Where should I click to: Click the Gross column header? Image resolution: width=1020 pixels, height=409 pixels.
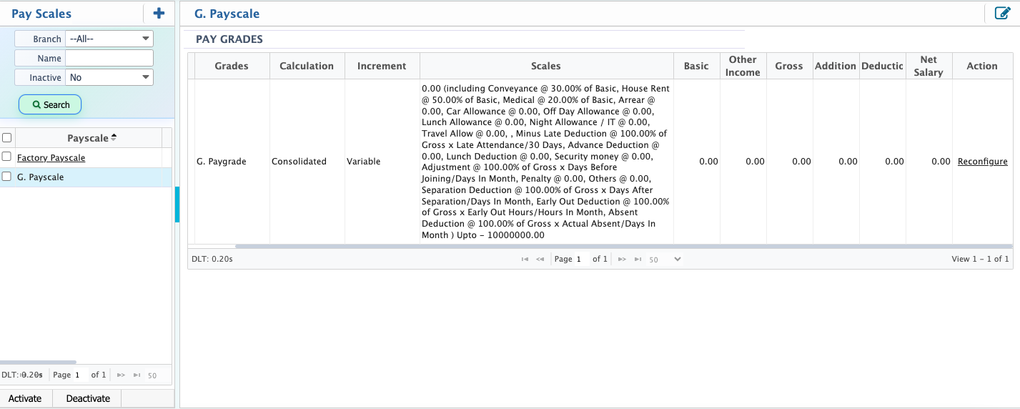point(789,66)
